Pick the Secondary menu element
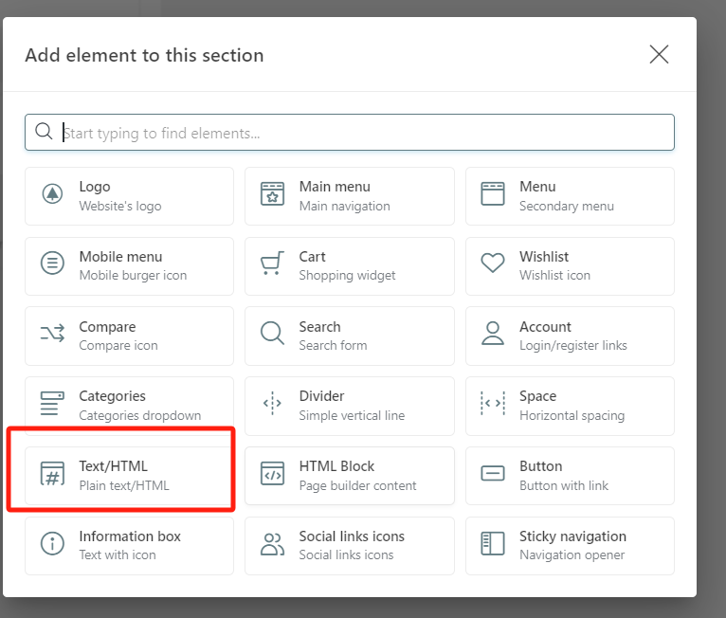The image size is (726, 618). pos(570,196)
